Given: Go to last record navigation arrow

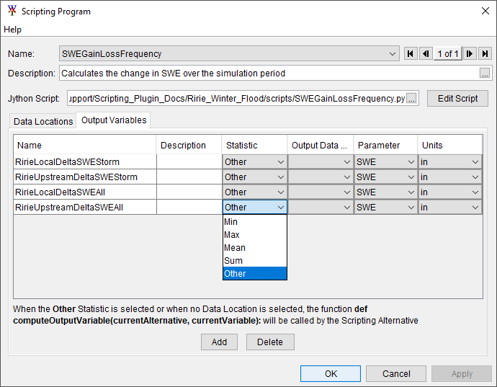Looking at the screenshot, I should 485,54.
